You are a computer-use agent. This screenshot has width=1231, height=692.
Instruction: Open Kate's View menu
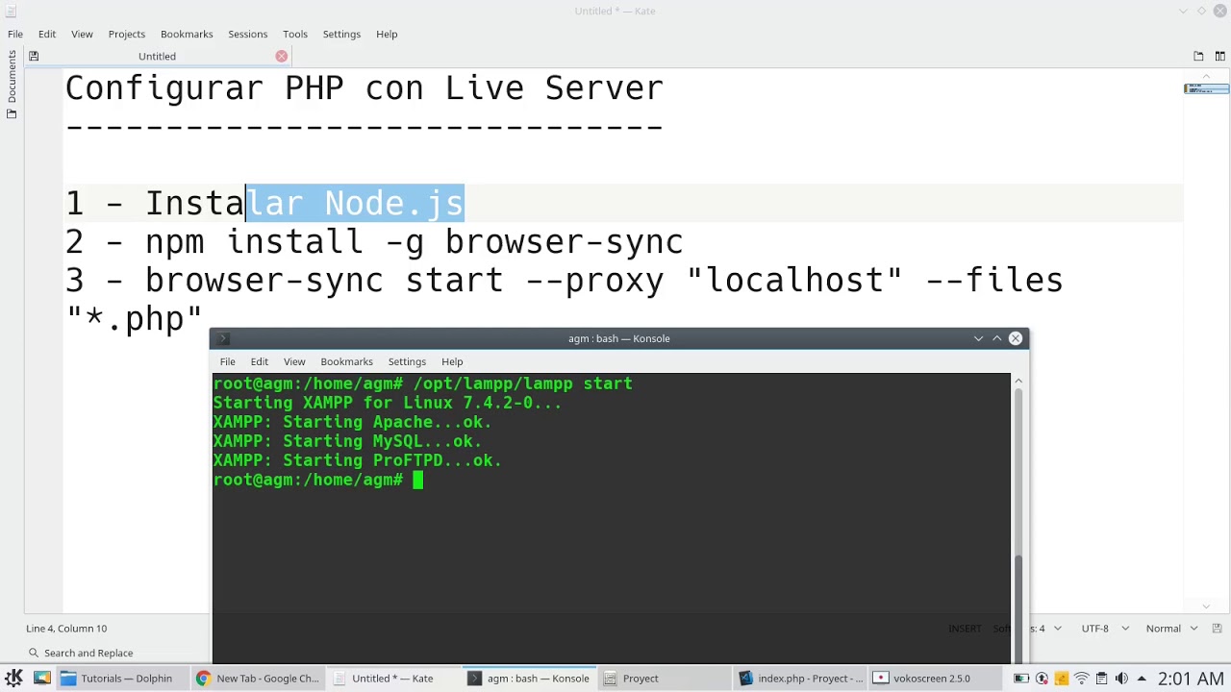(x=82, y=34)
